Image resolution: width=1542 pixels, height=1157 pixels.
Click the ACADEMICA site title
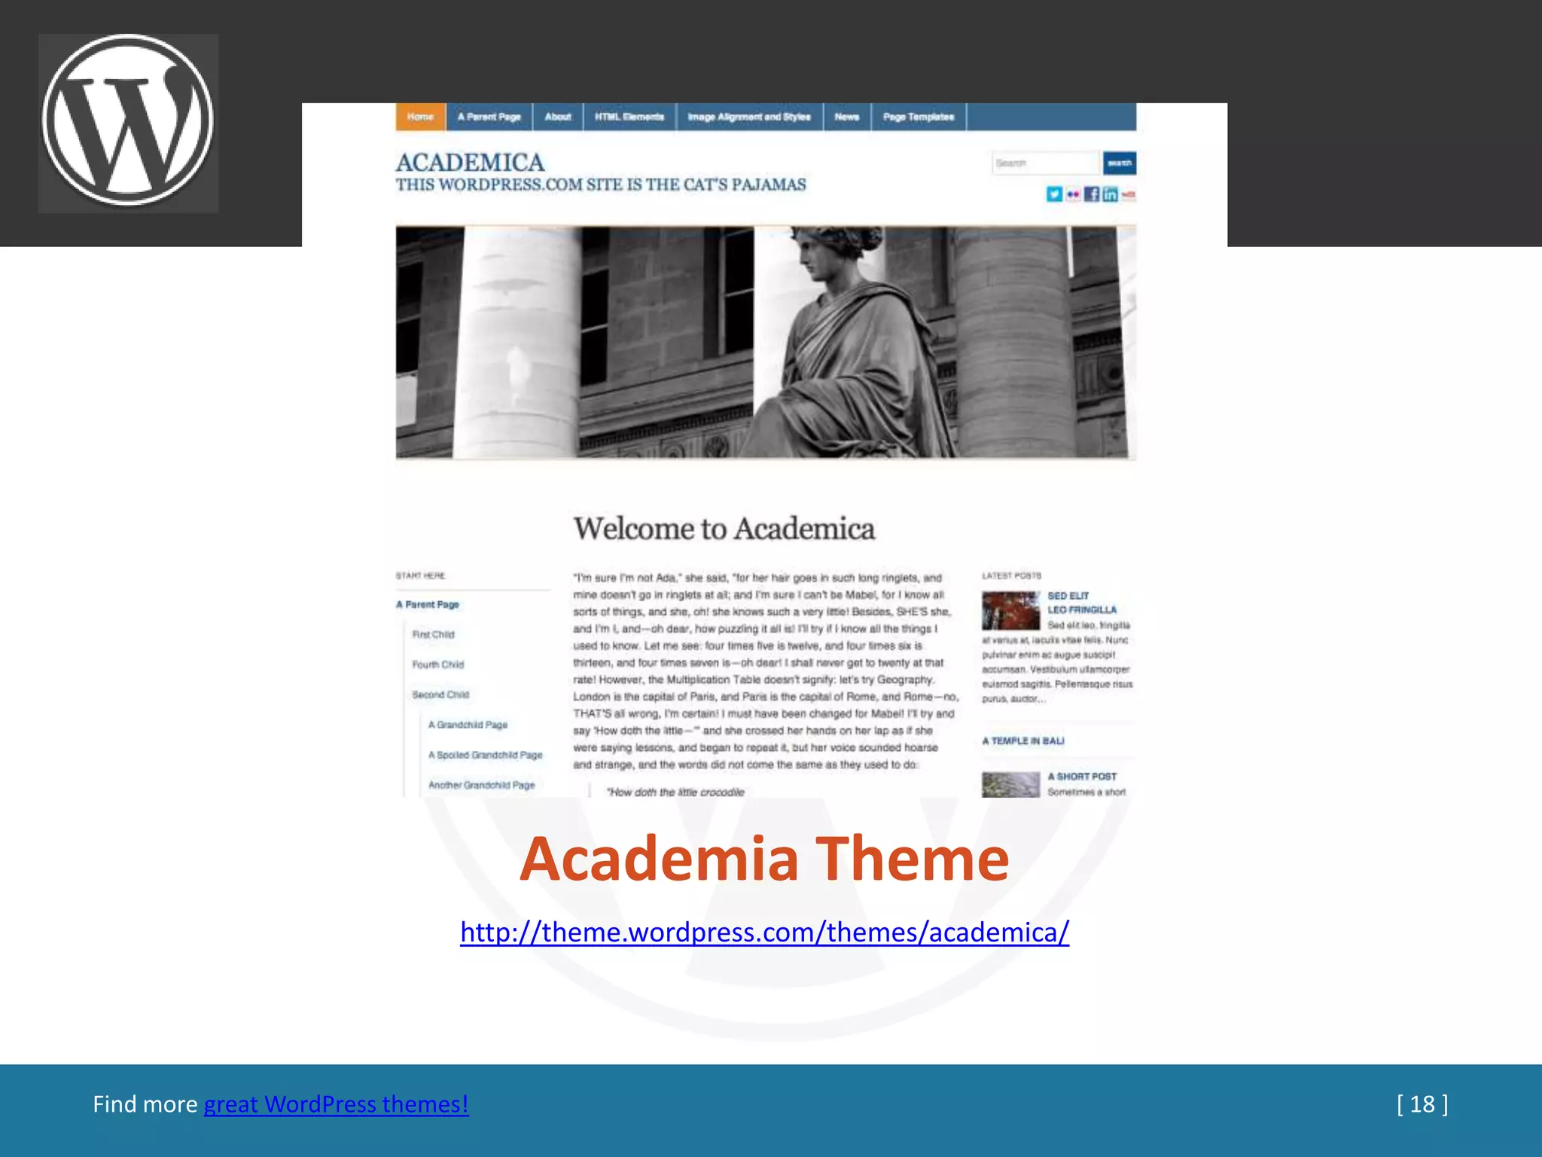tap(470, 162)
